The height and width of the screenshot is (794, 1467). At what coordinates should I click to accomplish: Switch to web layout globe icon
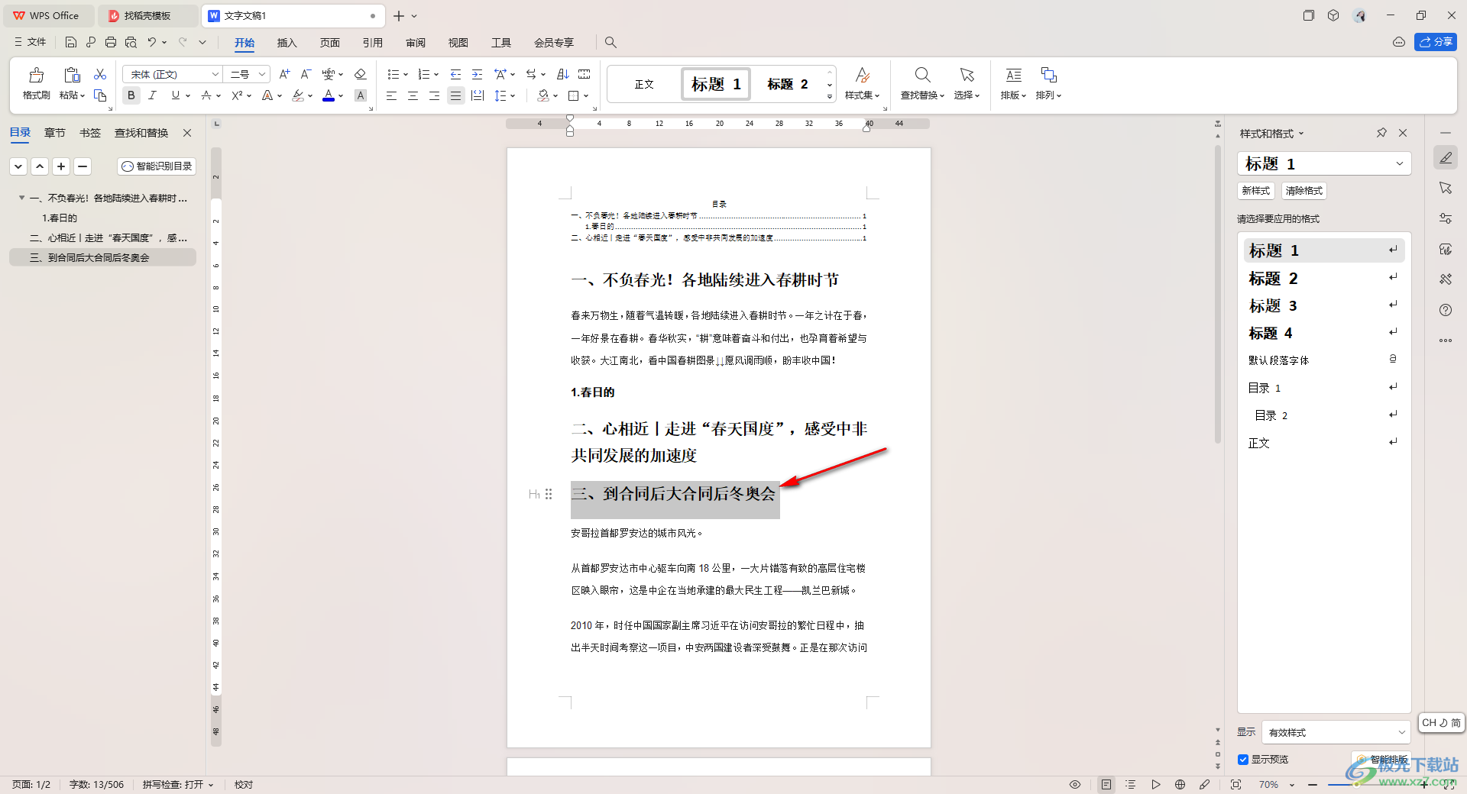pos(1180,784)
